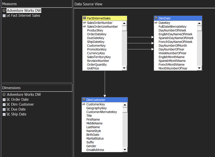Select the EnglishDayNameOfWeek column
This screenshot has height=157, width=215.
pyautogui.click(x=175, y=34)
